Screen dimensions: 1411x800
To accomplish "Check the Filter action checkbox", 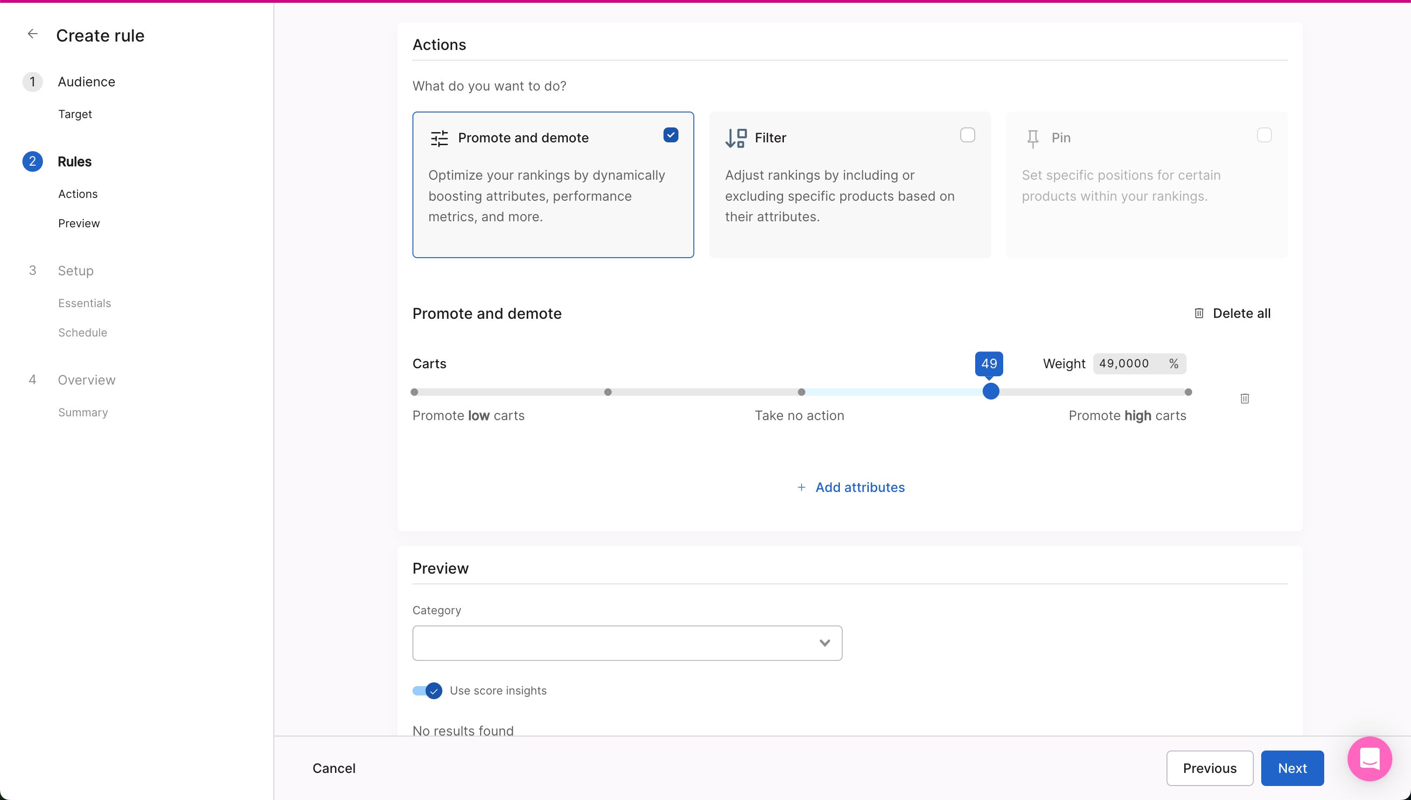I will click(x=967, y=135).
